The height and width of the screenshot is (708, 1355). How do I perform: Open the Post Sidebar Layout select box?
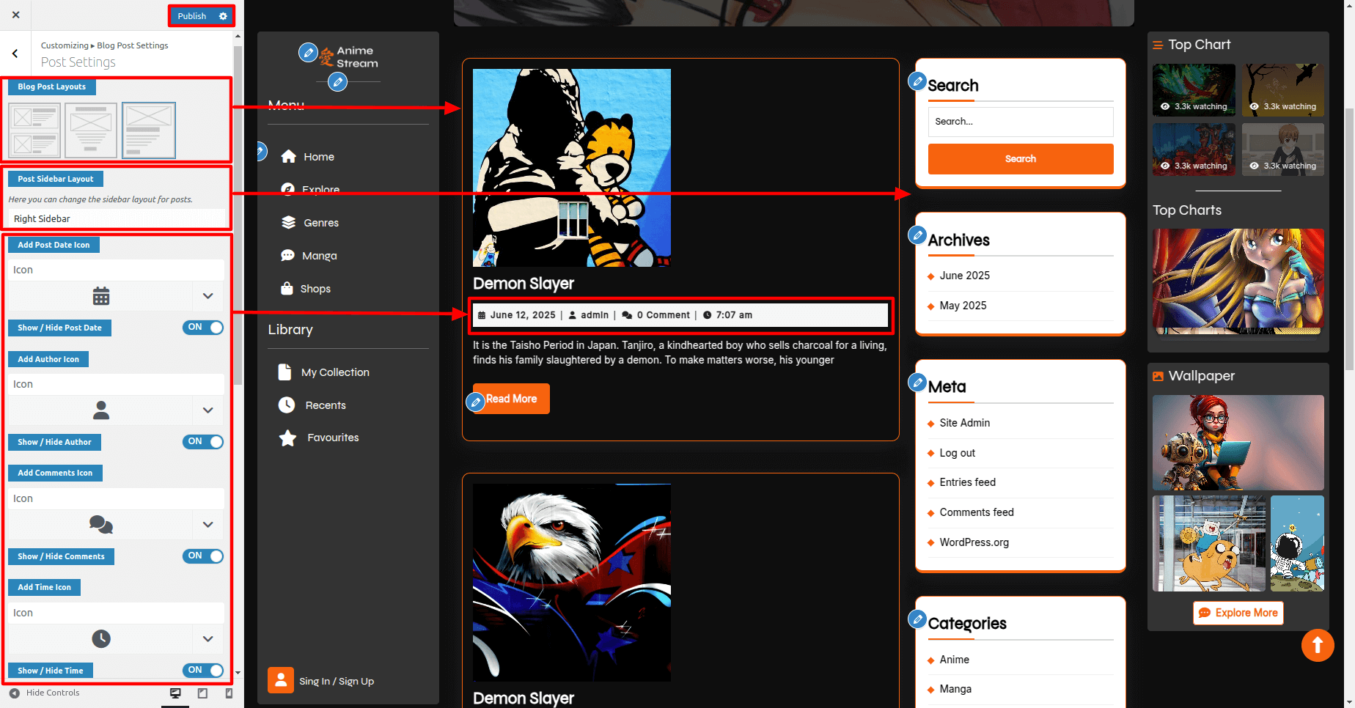click(117, 218)
